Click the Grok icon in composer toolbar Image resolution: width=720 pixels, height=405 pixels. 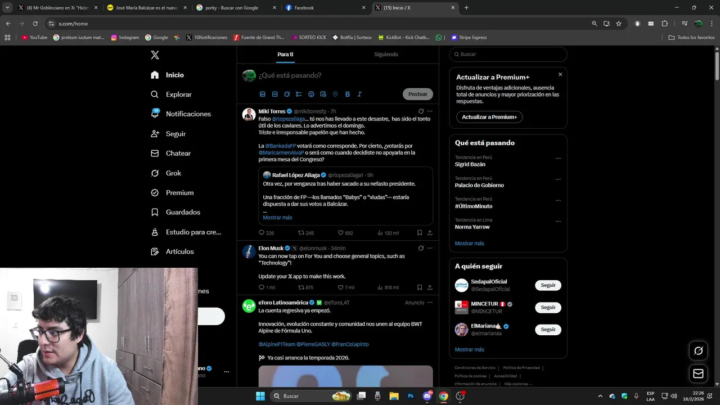click(287, 94)
